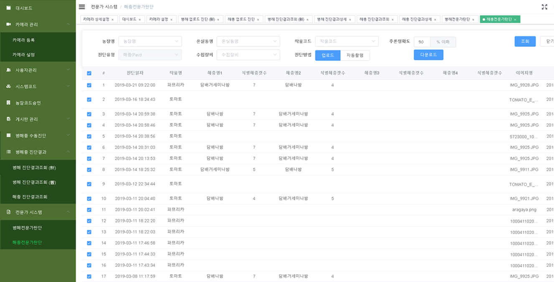Click the fullscreen expand icon top right
The image size is (554, 282).
tap(544, 6)
